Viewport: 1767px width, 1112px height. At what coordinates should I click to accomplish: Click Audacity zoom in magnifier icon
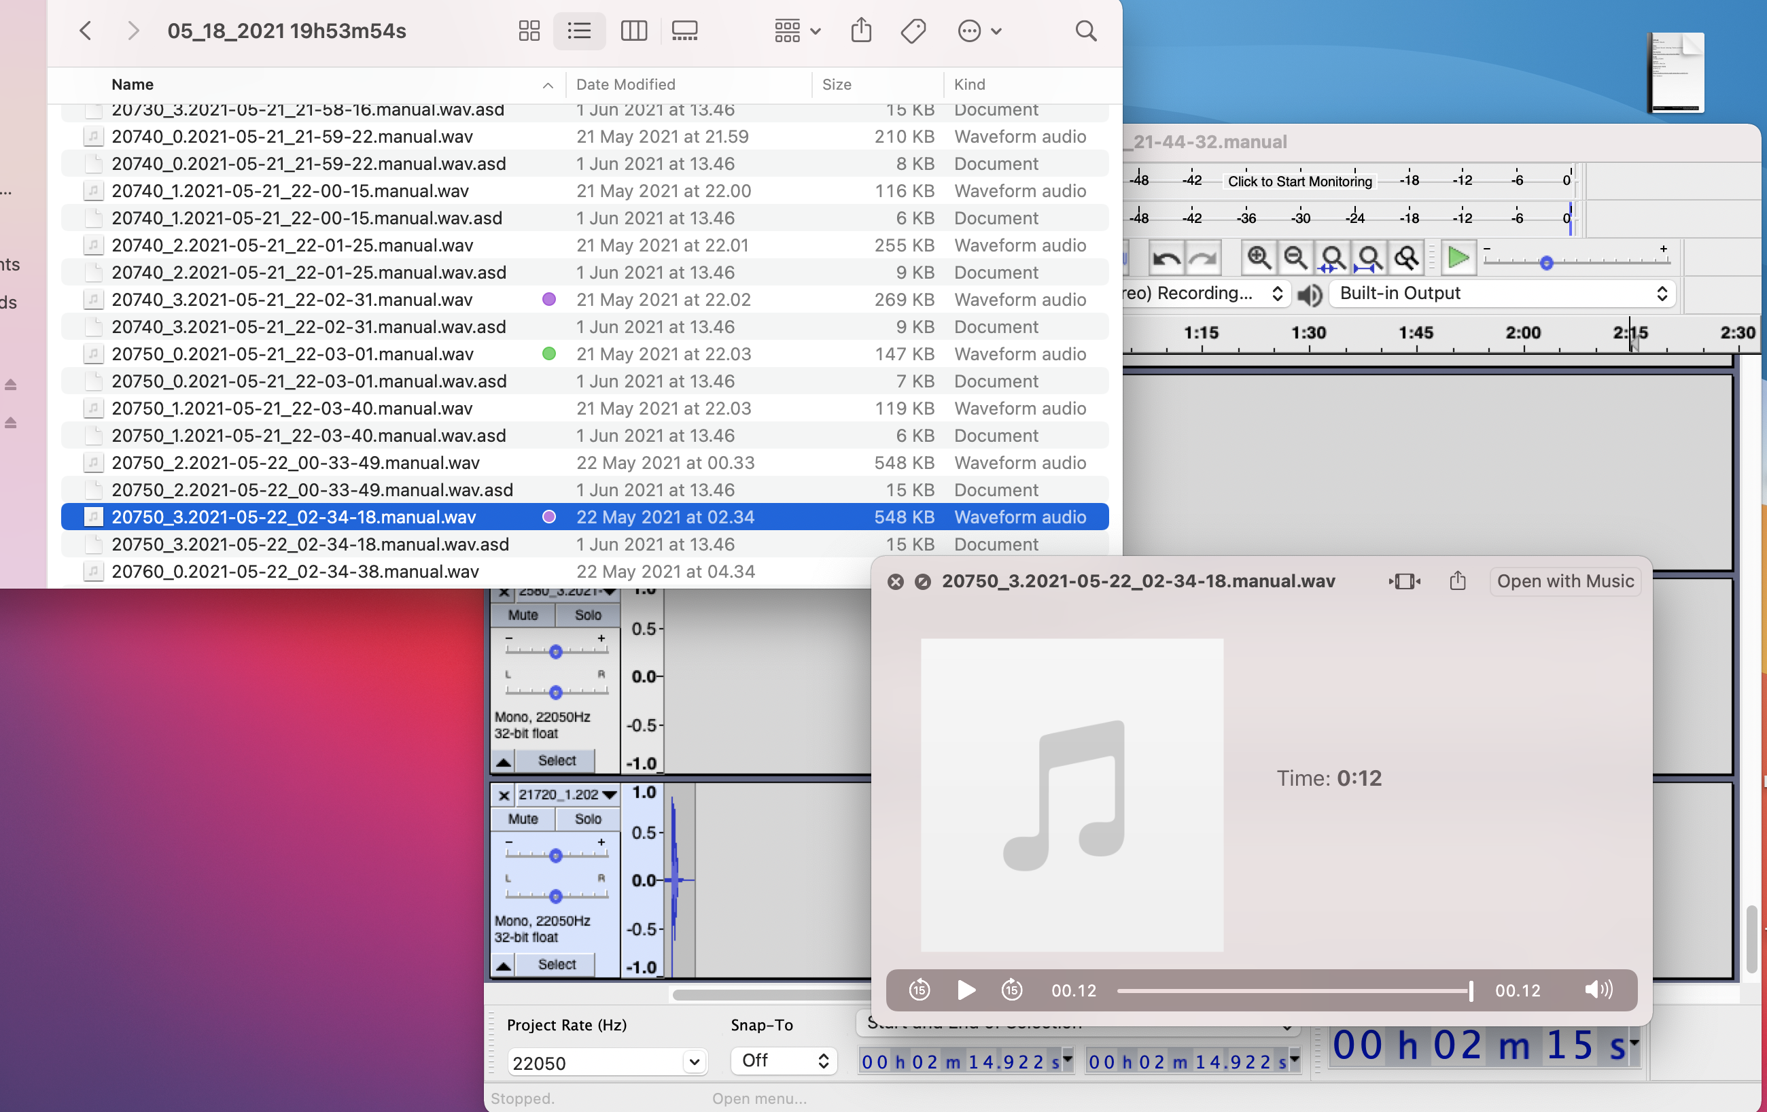click(x=1259, y=258)
